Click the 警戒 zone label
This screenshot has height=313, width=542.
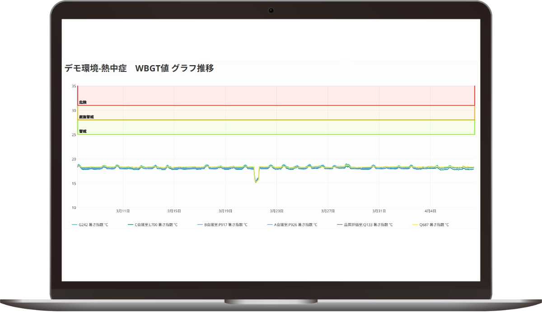coord(83,131)
